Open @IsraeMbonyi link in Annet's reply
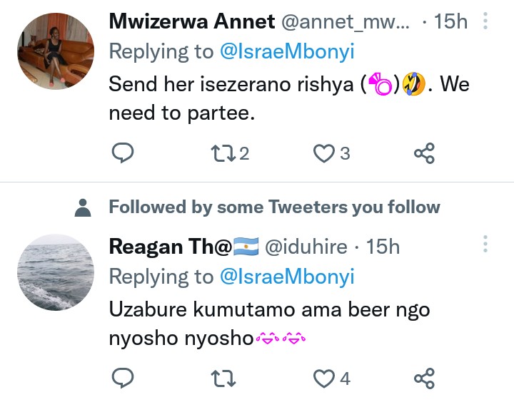The width and height of the screenshot is (514, 407). pos(287,51)
